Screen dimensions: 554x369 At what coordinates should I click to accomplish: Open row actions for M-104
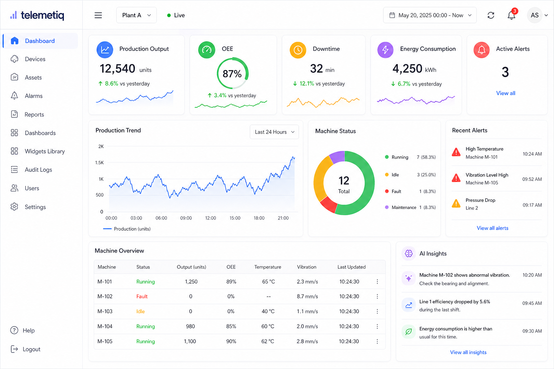377,326
